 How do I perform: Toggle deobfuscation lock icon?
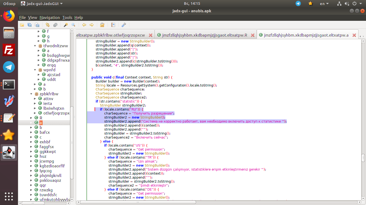coord(102,25)
